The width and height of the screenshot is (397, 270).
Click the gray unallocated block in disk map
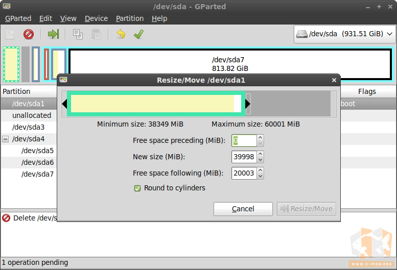pyautogui.click(x=26, y=64)
